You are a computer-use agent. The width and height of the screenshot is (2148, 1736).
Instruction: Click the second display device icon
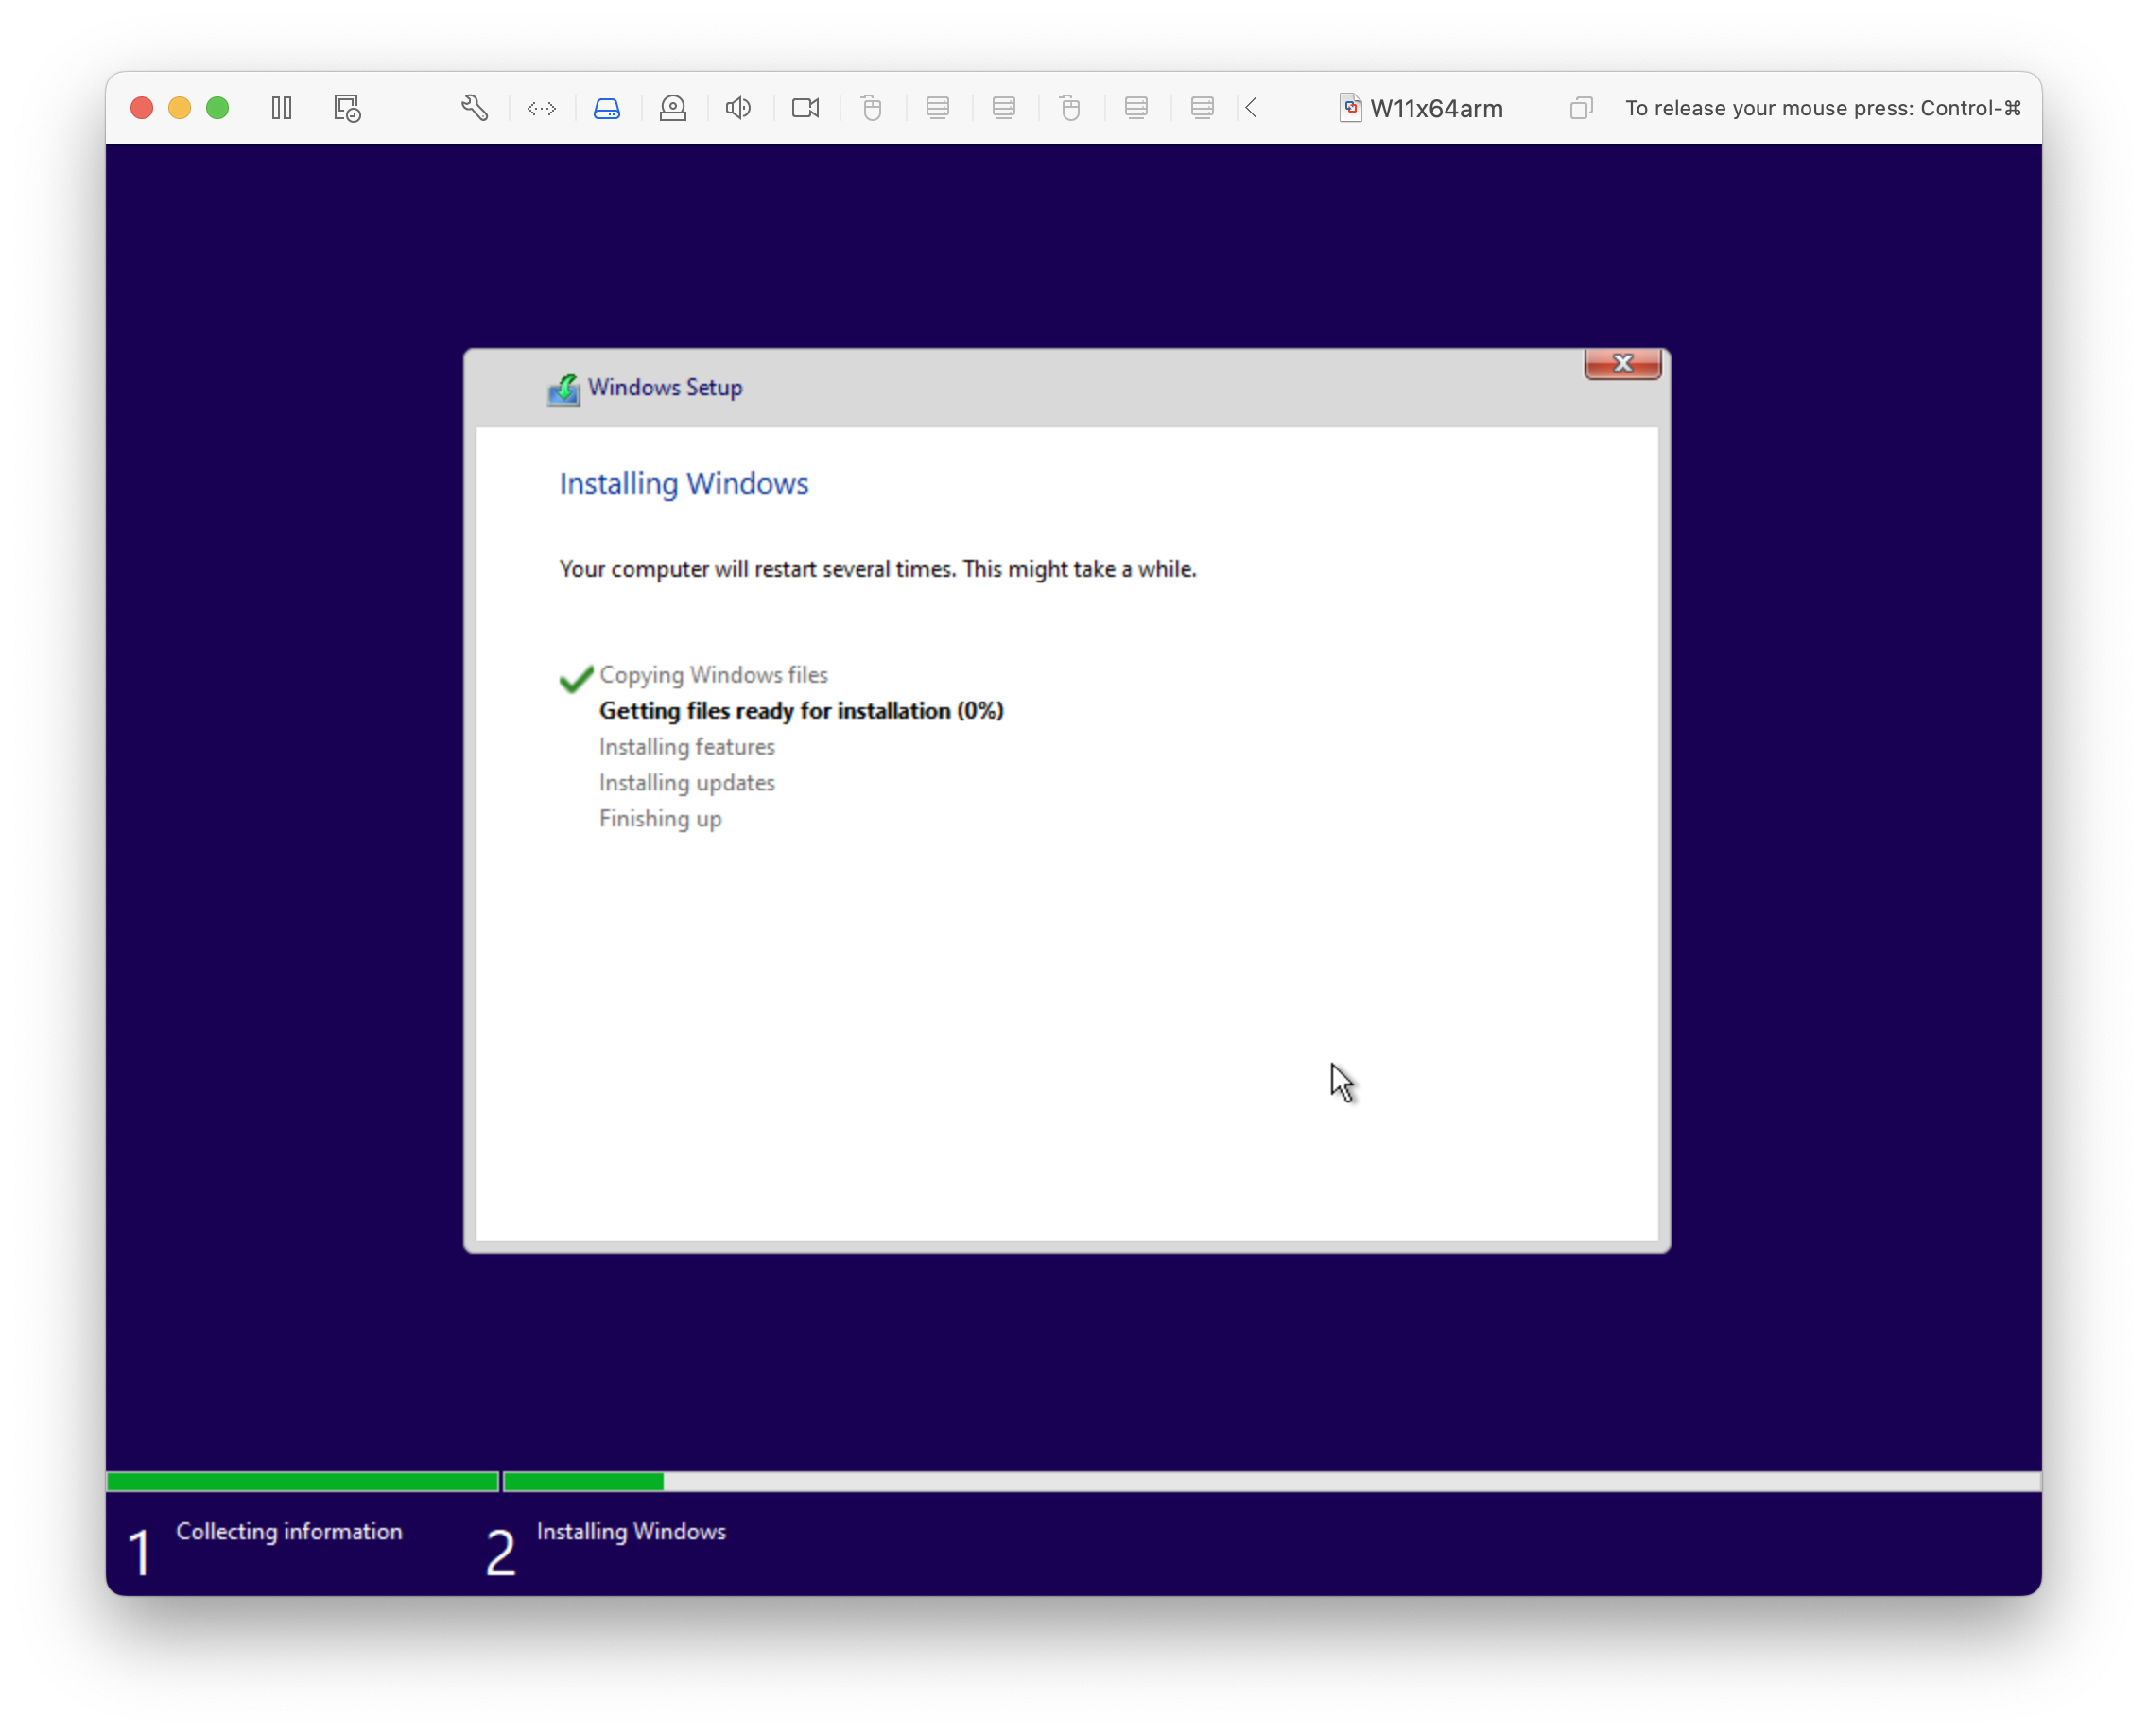(1004, 107)
